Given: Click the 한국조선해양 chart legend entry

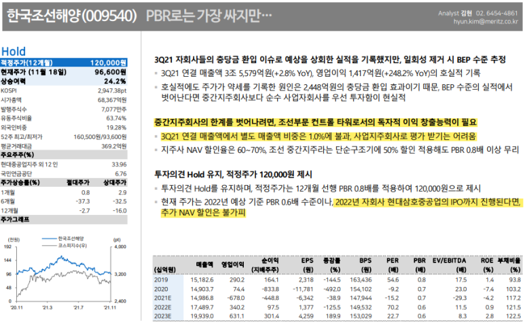Looking at the screenshot, I should click(x=63, y=239).
